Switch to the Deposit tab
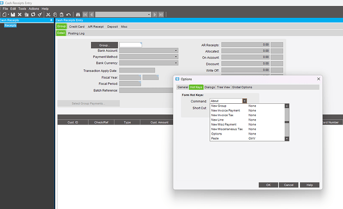 coord(112,27)
